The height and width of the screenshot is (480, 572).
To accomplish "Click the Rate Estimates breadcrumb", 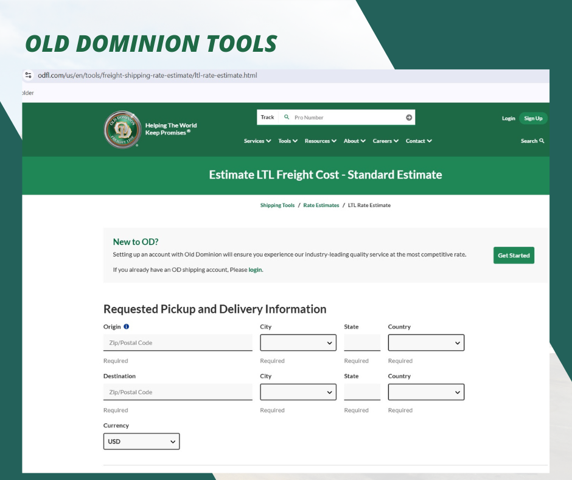I will pos(321,205).
